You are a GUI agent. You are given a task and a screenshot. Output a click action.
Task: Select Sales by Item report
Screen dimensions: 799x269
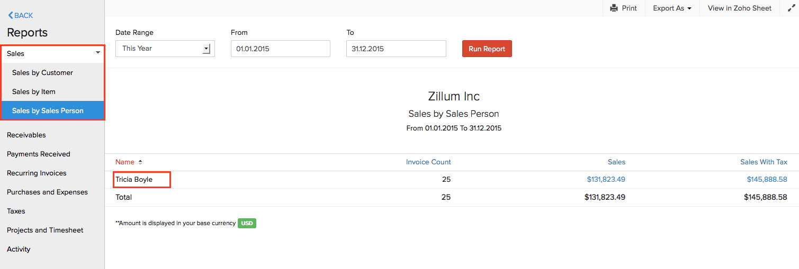tap(34, 91)
